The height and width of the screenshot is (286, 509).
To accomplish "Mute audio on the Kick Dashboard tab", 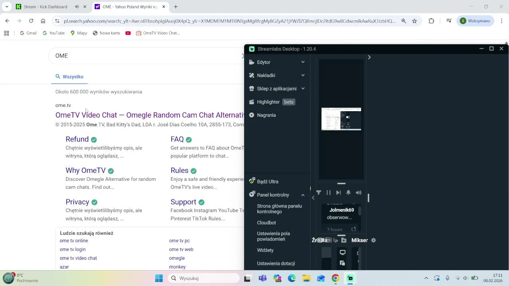I will [77, 7].
